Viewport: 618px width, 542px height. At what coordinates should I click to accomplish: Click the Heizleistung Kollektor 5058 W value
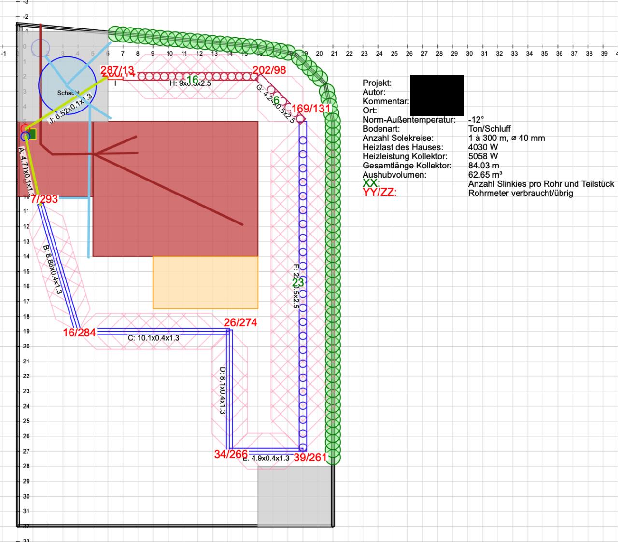[483, 156]
